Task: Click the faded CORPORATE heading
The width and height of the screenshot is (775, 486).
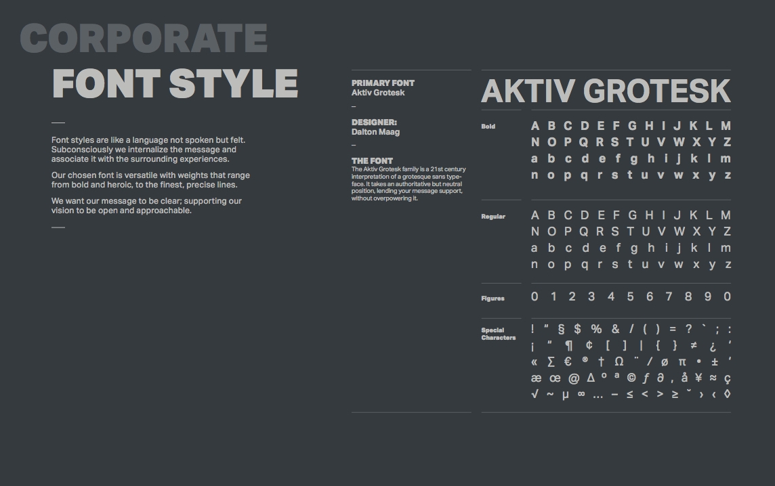Action: click(144, 38)
